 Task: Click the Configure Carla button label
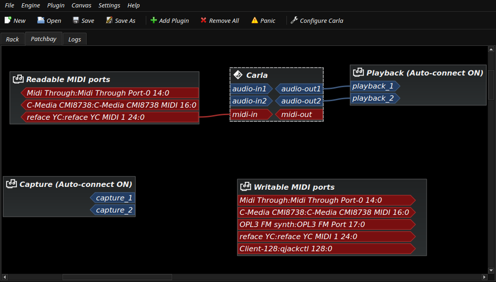pyautogui.click(x=321, y=21)
